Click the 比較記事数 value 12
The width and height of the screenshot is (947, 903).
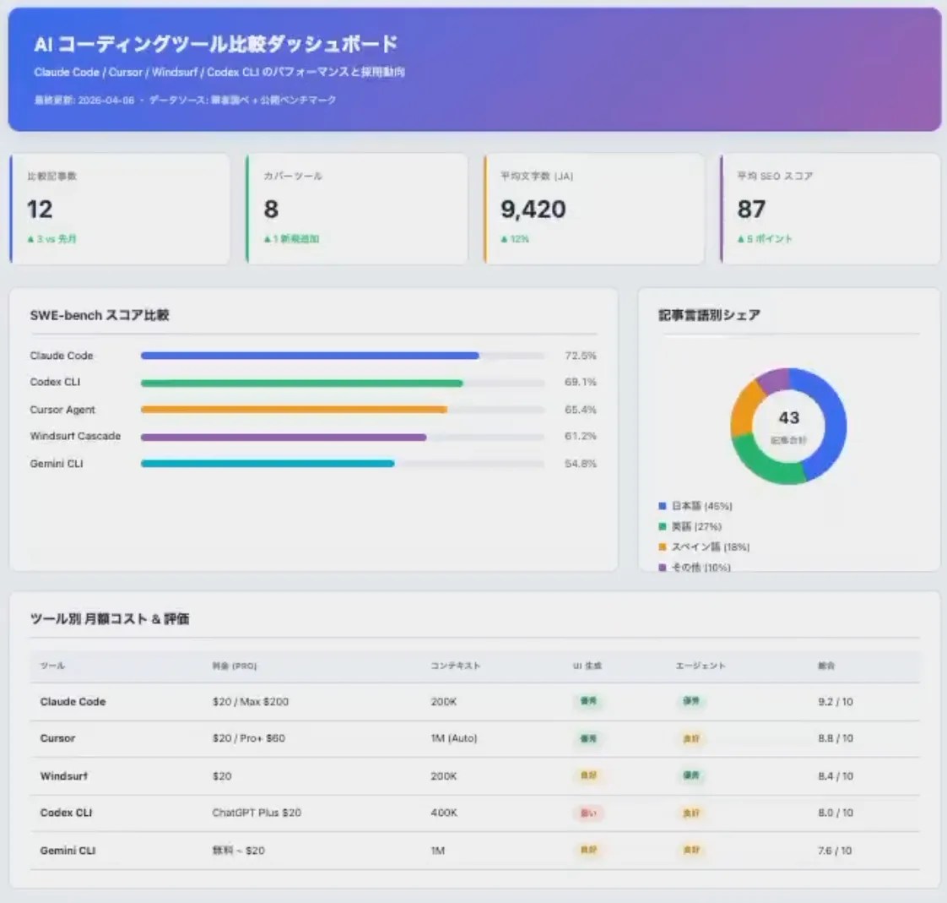pyautogui.click(x=40, y=209)
